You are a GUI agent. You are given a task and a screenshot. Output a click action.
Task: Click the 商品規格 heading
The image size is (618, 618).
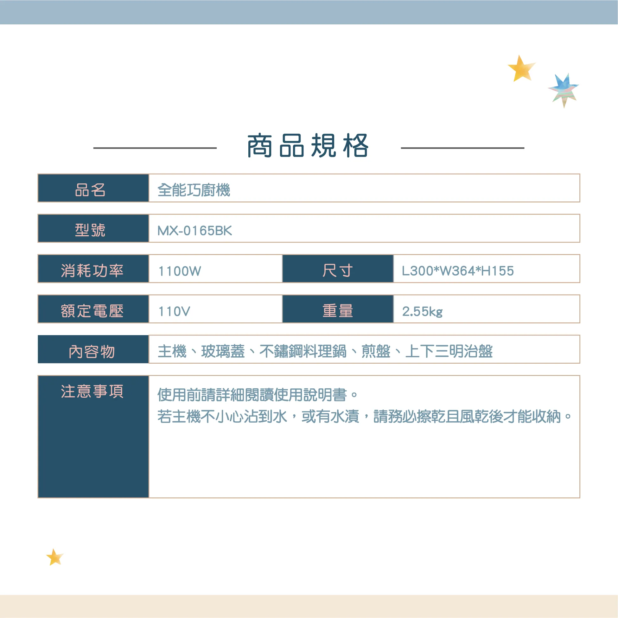pos(308,146)
